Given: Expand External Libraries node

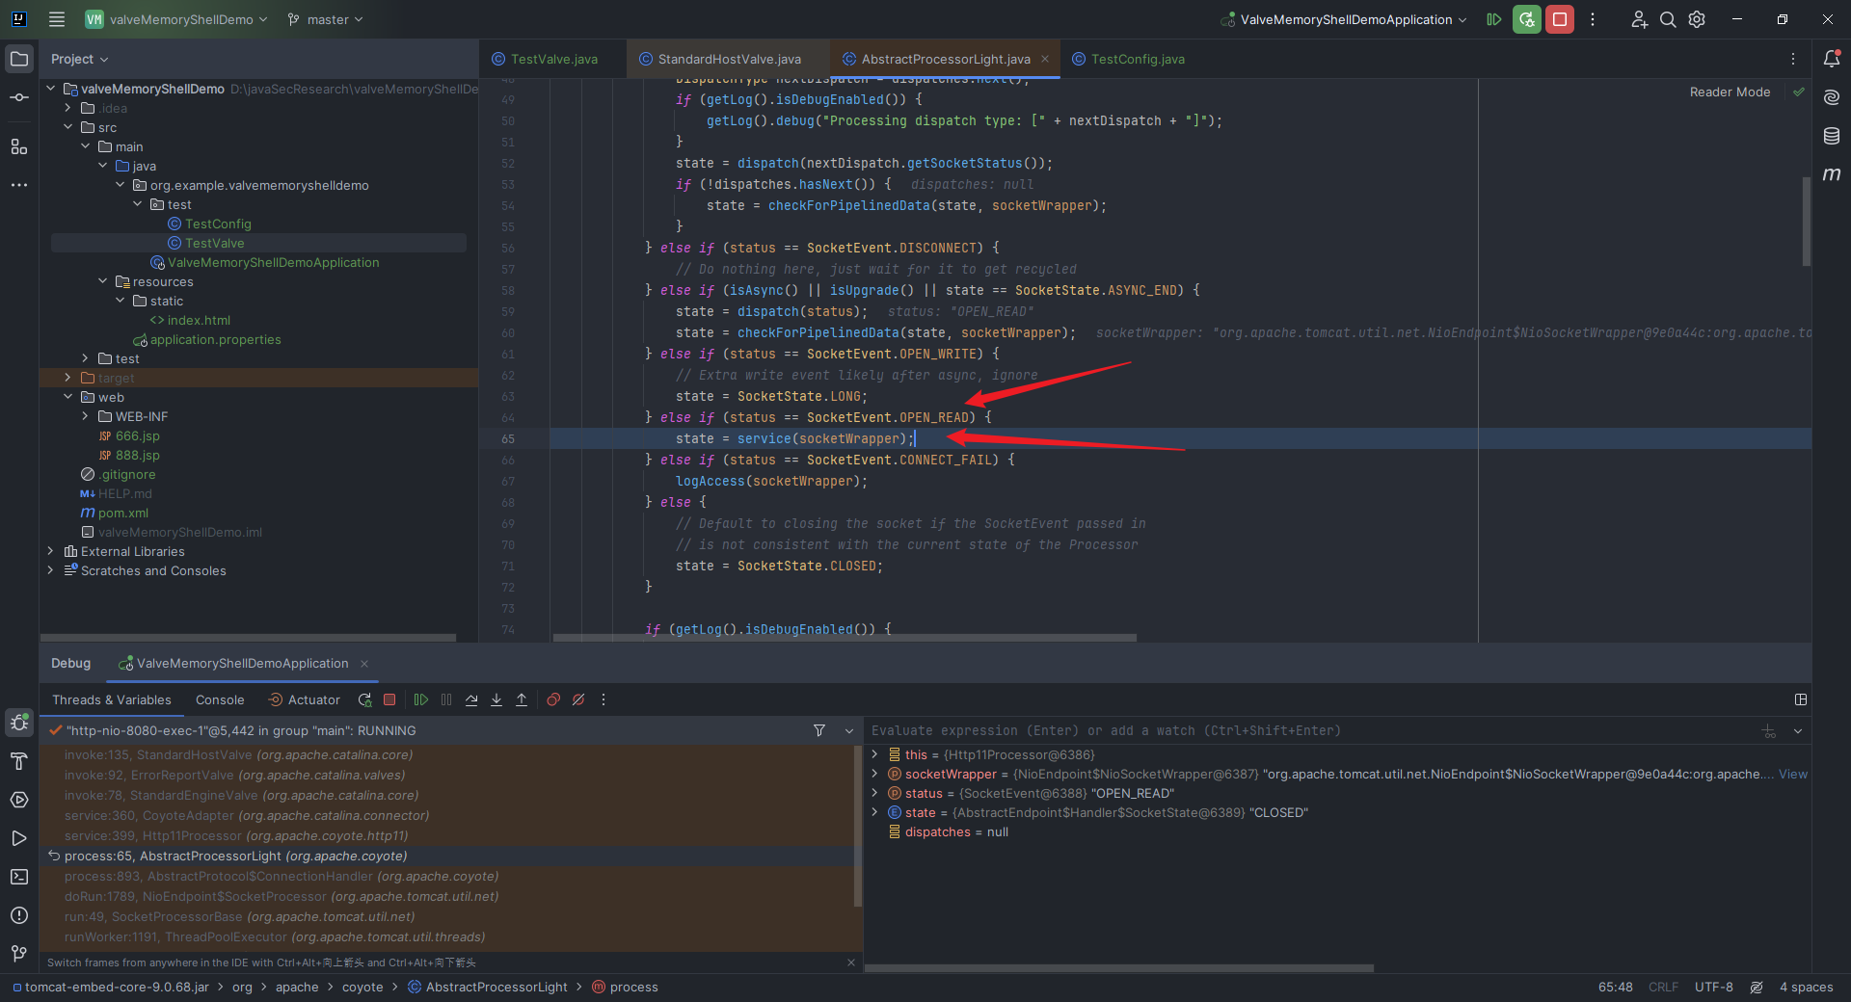Looking at the screenshot, I should [50, 552].
